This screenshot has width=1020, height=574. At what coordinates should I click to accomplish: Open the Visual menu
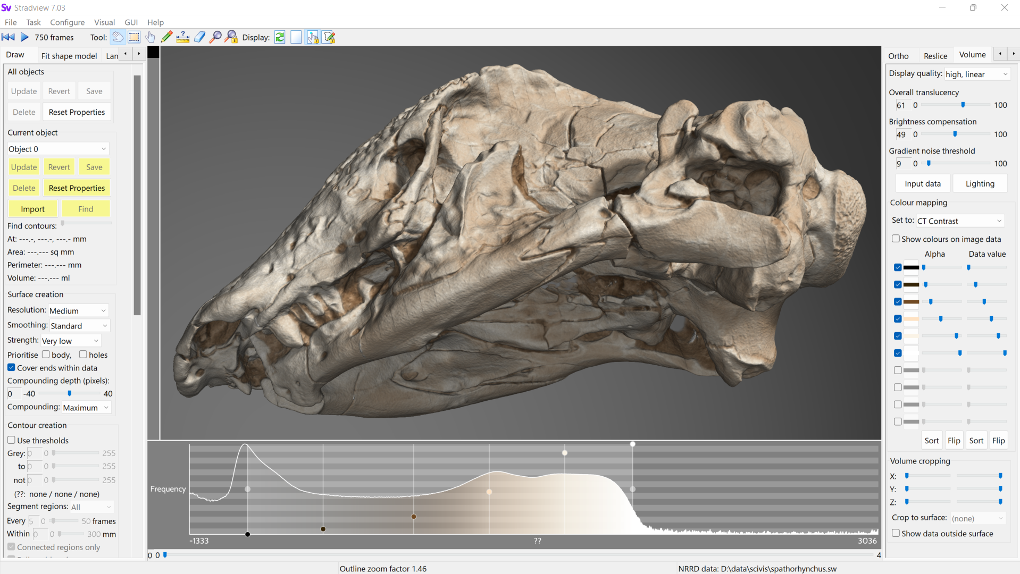104,22
